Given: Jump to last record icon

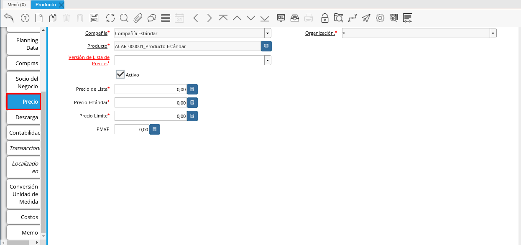Looking at the screenshot, I should (265, 18).
